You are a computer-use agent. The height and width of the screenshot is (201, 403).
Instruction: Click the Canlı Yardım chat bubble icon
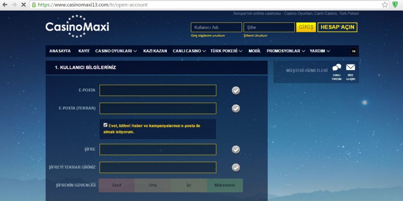click(x=336, y=68)
